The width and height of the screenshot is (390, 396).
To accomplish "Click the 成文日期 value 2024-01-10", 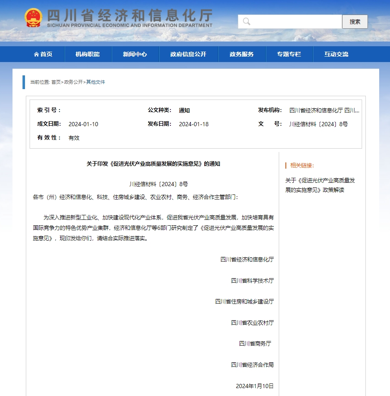I will point(83,124).
